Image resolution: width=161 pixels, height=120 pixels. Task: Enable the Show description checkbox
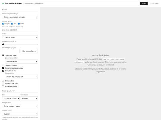(x=3, y=86)
